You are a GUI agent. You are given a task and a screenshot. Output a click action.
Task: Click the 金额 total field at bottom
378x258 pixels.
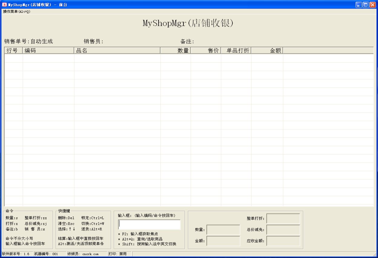223,241
